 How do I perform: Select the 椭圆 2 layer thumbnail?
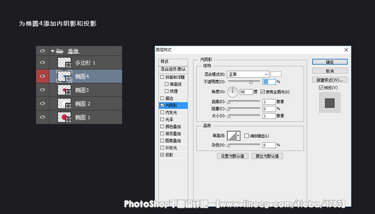65,103
